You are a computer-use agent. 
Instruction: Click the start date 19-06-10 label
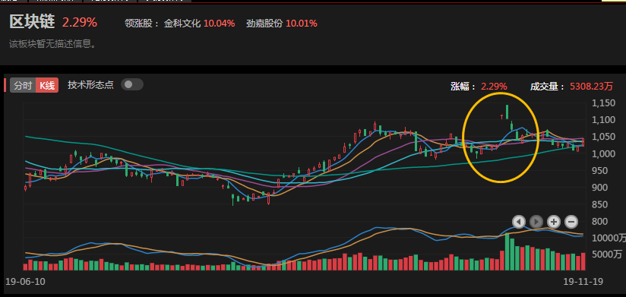pyautogui.click(x=26, y=282)
